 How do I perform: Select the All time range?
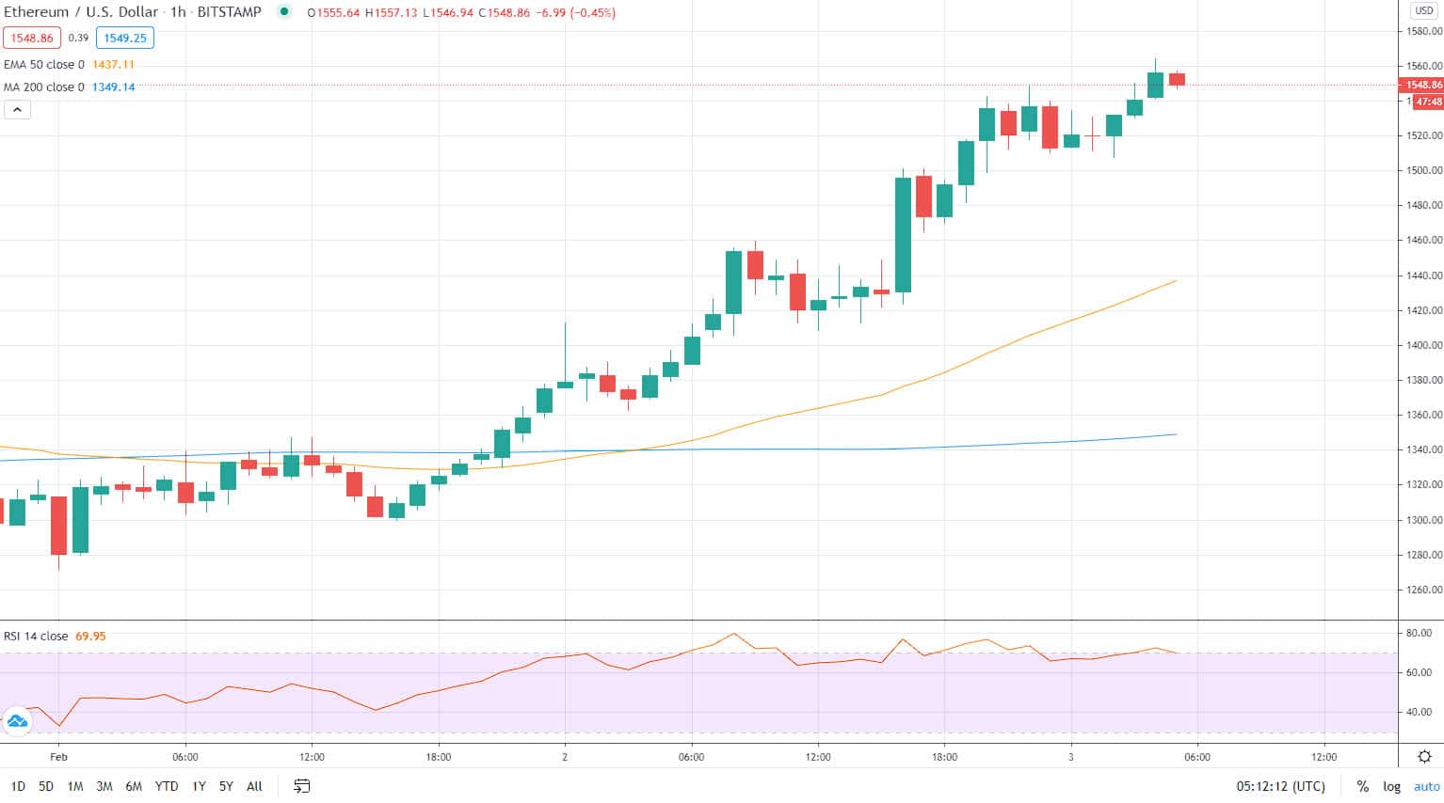[254, 786]
